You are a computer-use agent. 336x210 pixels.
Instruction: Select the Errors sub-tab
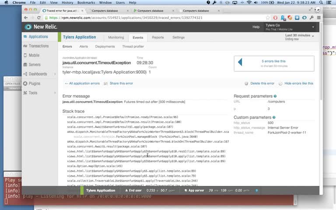[x=67, y=46]
